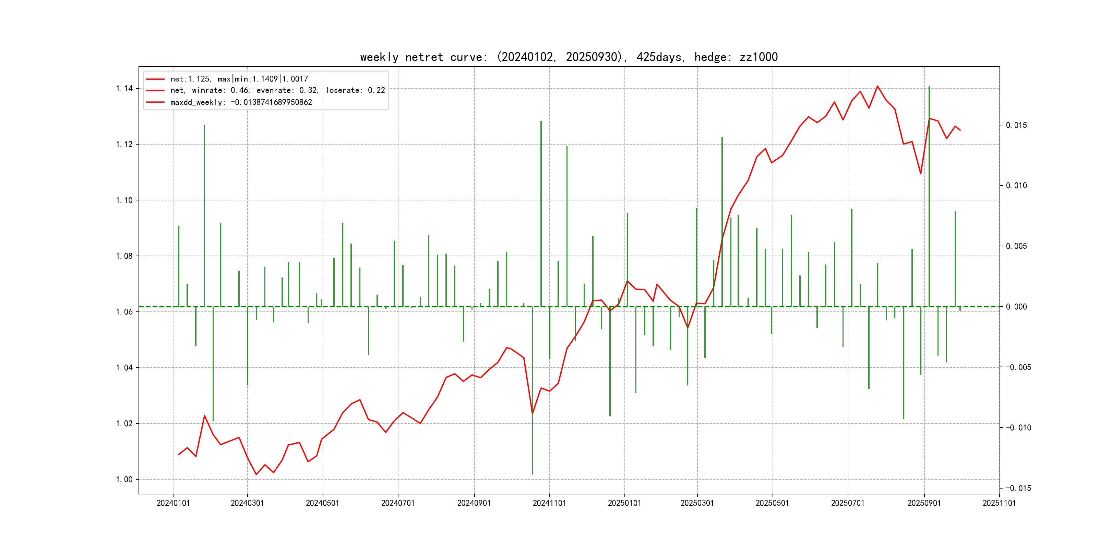Click the x-axis label 20241101

[549, 503]
